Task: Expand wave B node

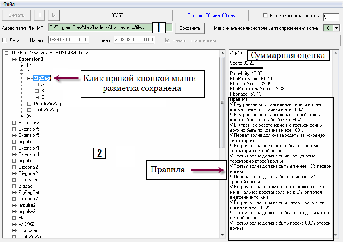Action: click(x=37, y=91)
